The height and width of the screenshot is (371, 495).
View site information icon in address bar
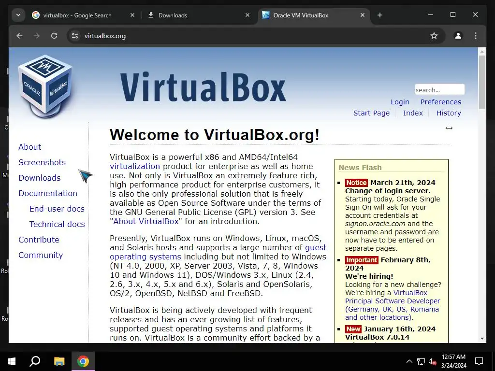pos(75,36)
